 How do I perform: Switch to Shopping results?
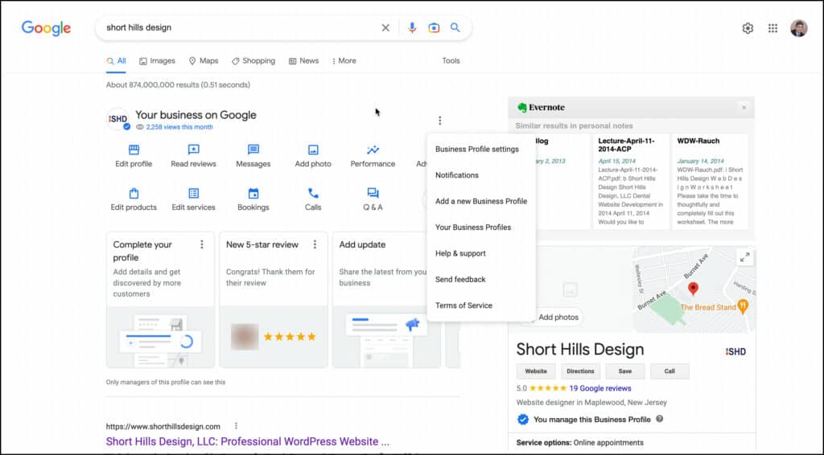pyautogui.click(x=253, y=61)
